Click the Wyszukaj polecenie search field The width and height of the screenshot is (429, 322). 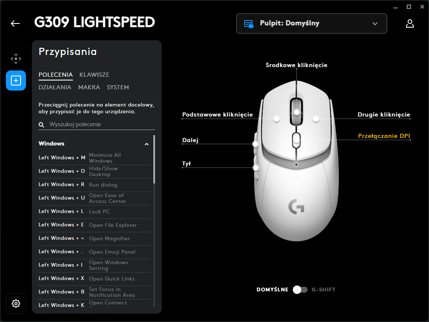97,124
